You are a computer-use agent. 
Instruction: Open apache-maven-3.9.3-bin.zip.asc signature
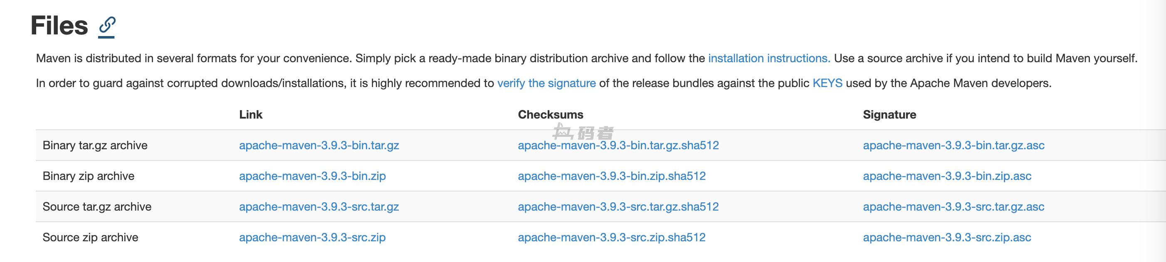pos(947,176)
